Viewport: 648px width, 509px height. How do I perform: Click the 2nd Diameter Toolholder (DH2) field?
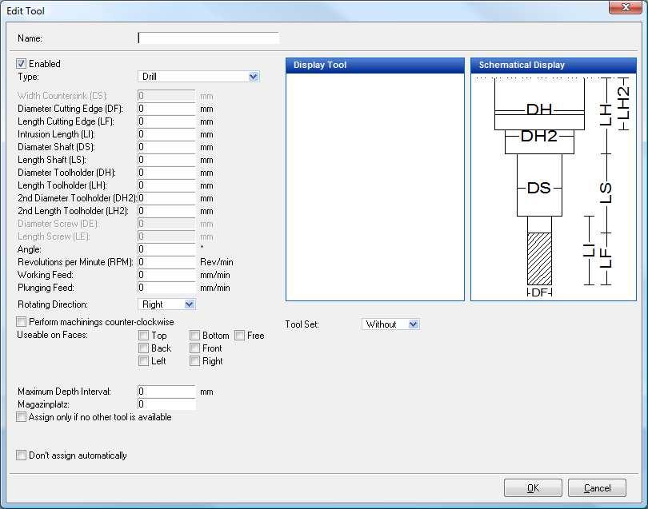(x=166, y=198)
